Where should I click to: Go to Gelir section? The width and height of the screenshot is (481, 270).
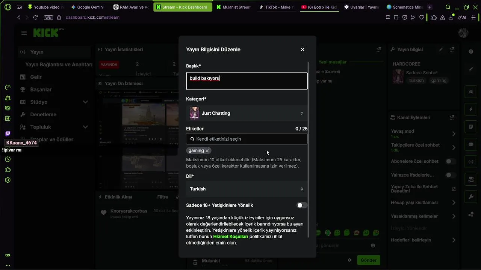(36, 77)
